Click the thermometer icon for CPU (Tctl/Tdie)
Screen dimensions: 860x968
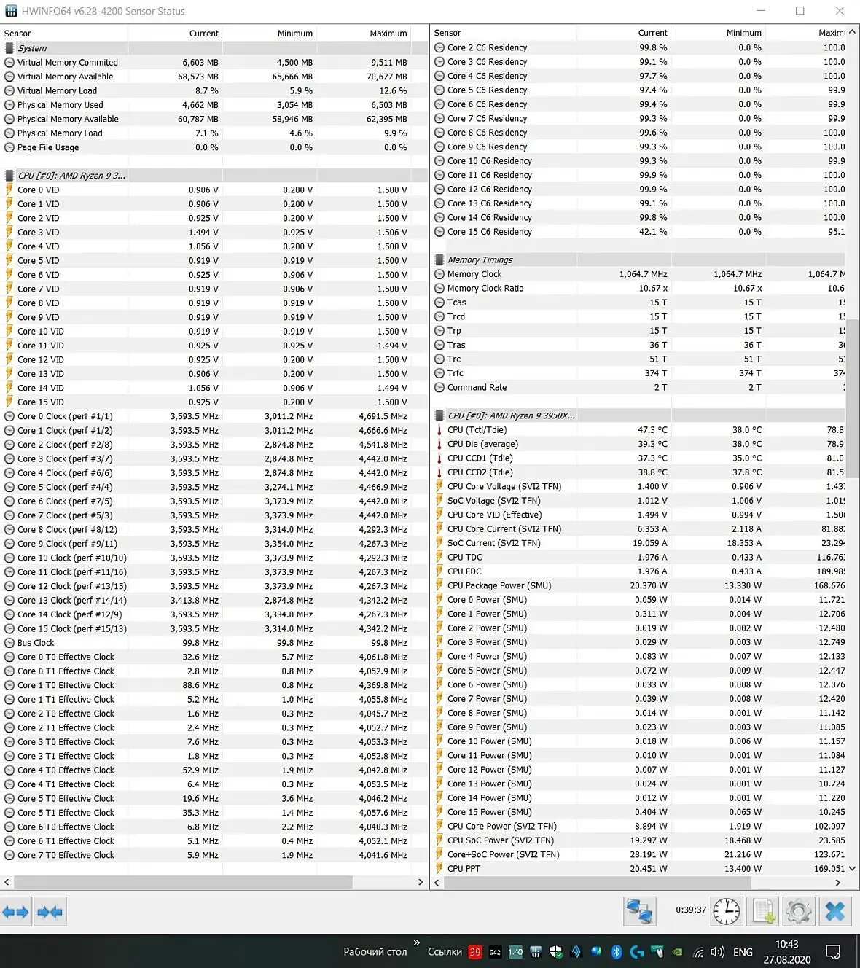439,430
